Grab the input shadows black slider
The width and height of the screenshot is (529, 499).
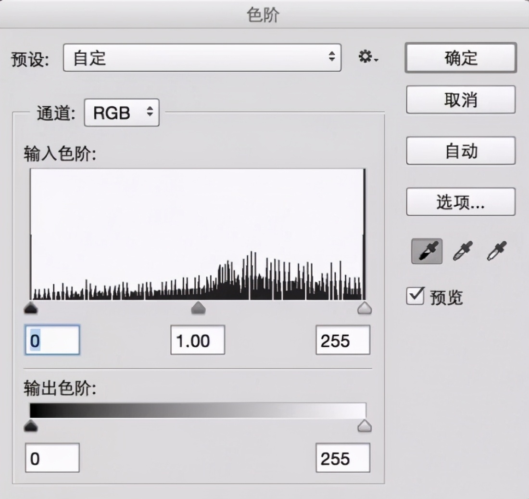(x=31, y=308)
